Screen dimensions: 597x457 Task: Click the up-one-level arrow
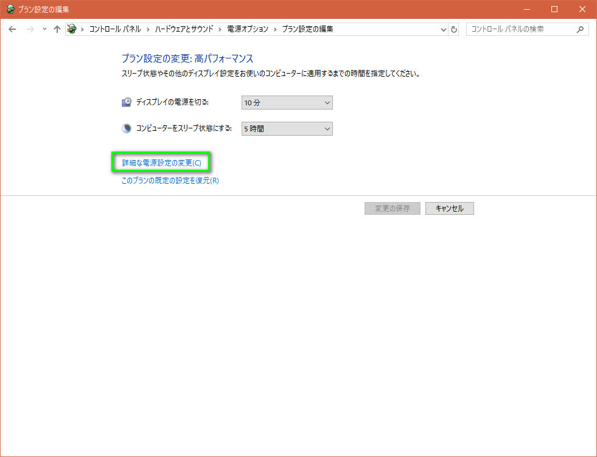(x=57, y=29)
